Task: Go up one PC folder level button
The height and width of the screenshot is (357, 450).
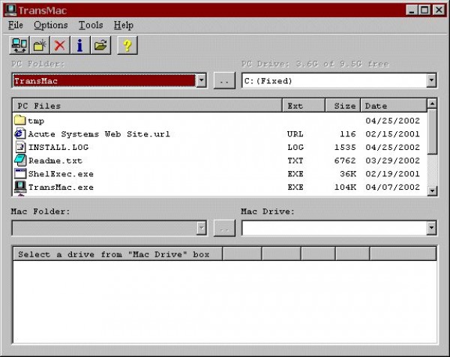Action: point(223,80)
